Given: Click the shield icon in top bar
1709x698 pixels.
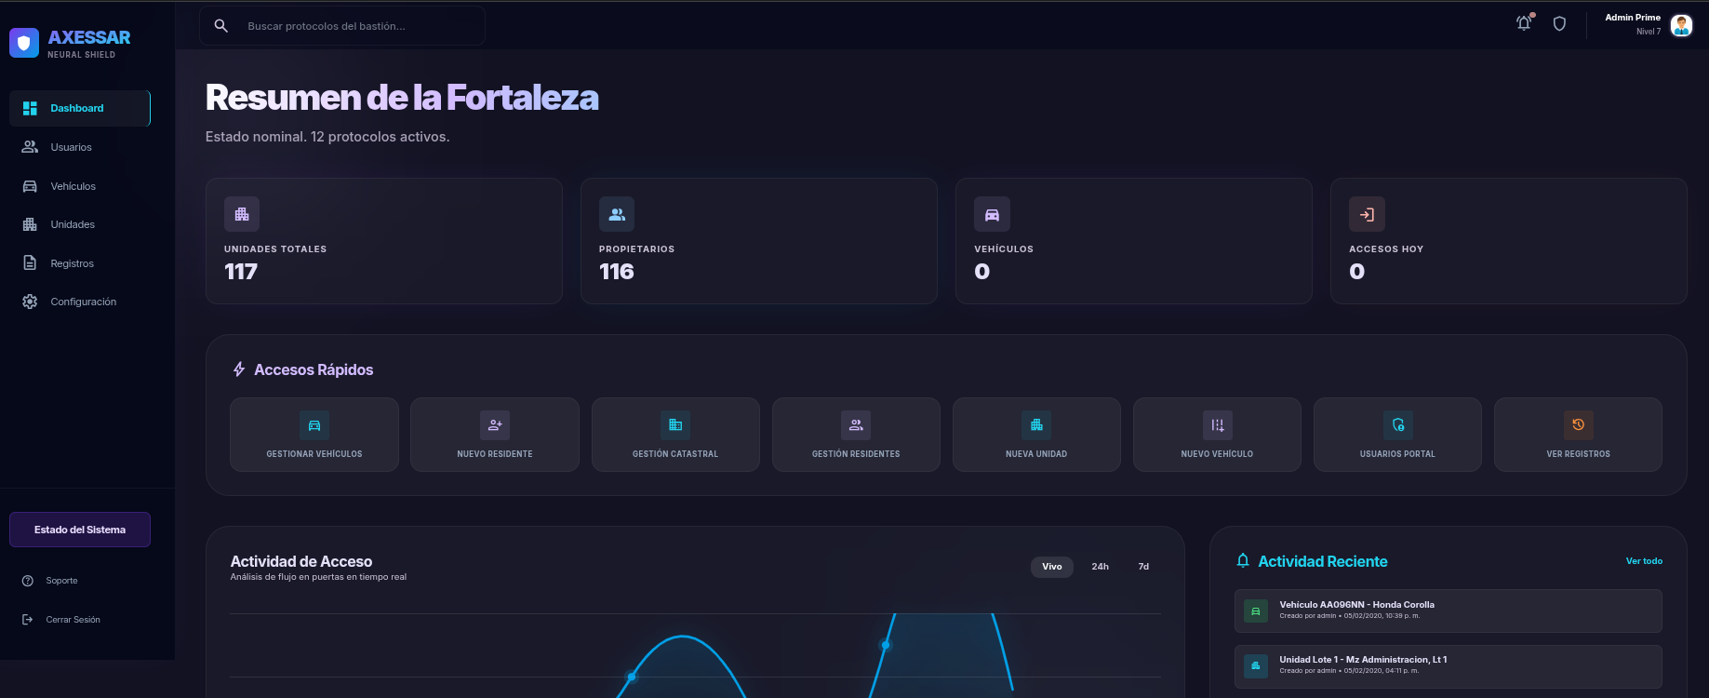Looking at the screenshot, I should [x=1559, y=24].
